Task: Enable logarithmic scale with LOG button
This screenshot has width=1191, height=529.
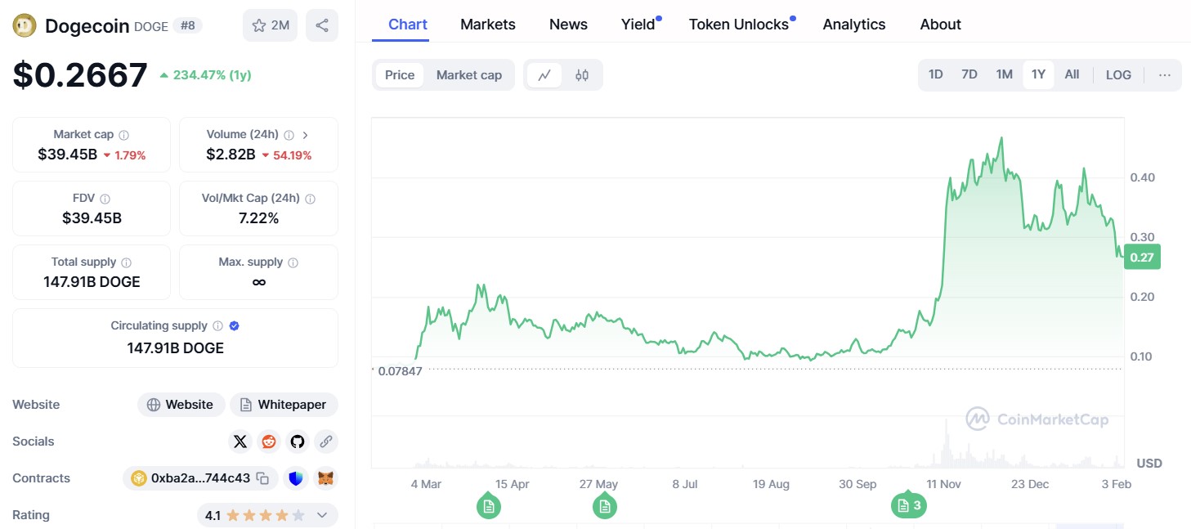Action: [x=1117, y=74]
